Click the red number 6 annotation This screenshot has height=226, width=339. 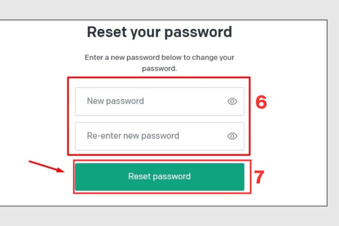(x=261, y=102)
